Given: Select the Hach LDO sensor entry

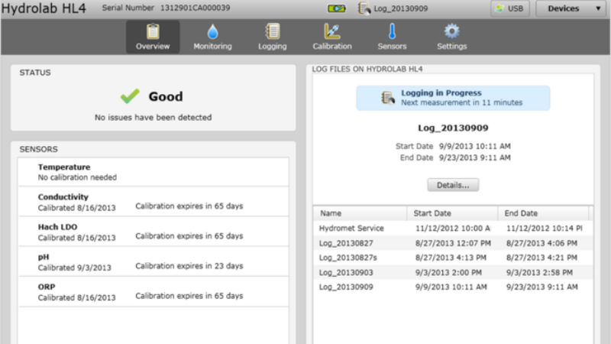Looking at the screenshot, I should (x=154, y=232).
